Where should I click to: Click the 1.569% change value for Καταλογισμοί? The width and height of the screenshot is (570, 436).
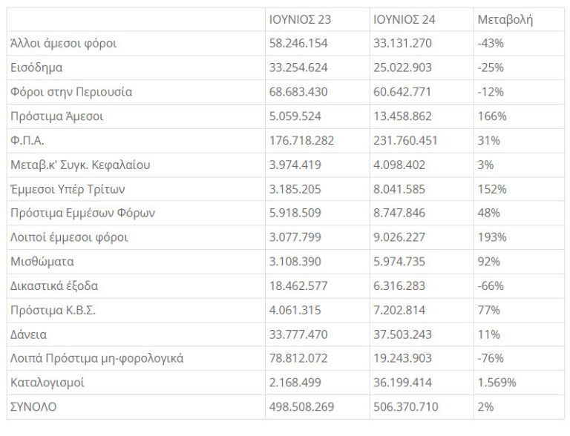tap(497, 383)
